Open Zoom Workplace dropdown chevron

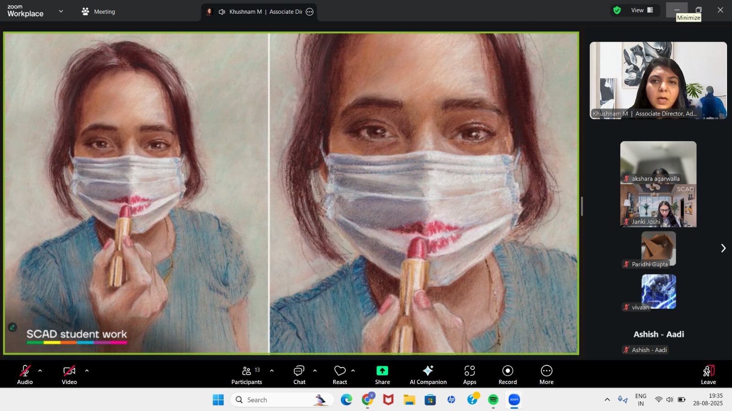point(61,11)
